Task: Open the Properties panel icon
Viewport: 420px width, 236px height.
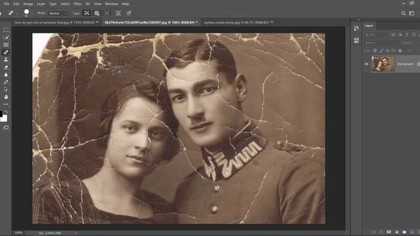Action: click(356, 40)
